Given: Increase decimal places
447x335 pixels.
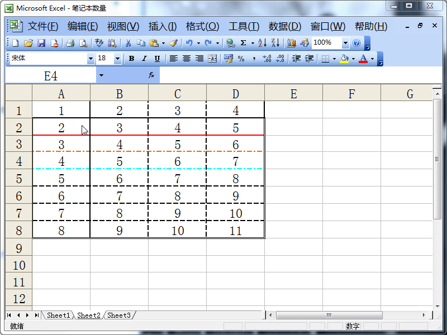Looking at the screenshot, I should 267,59.
